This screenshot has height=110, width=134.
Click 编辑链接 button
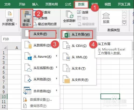tap(86, 24)
